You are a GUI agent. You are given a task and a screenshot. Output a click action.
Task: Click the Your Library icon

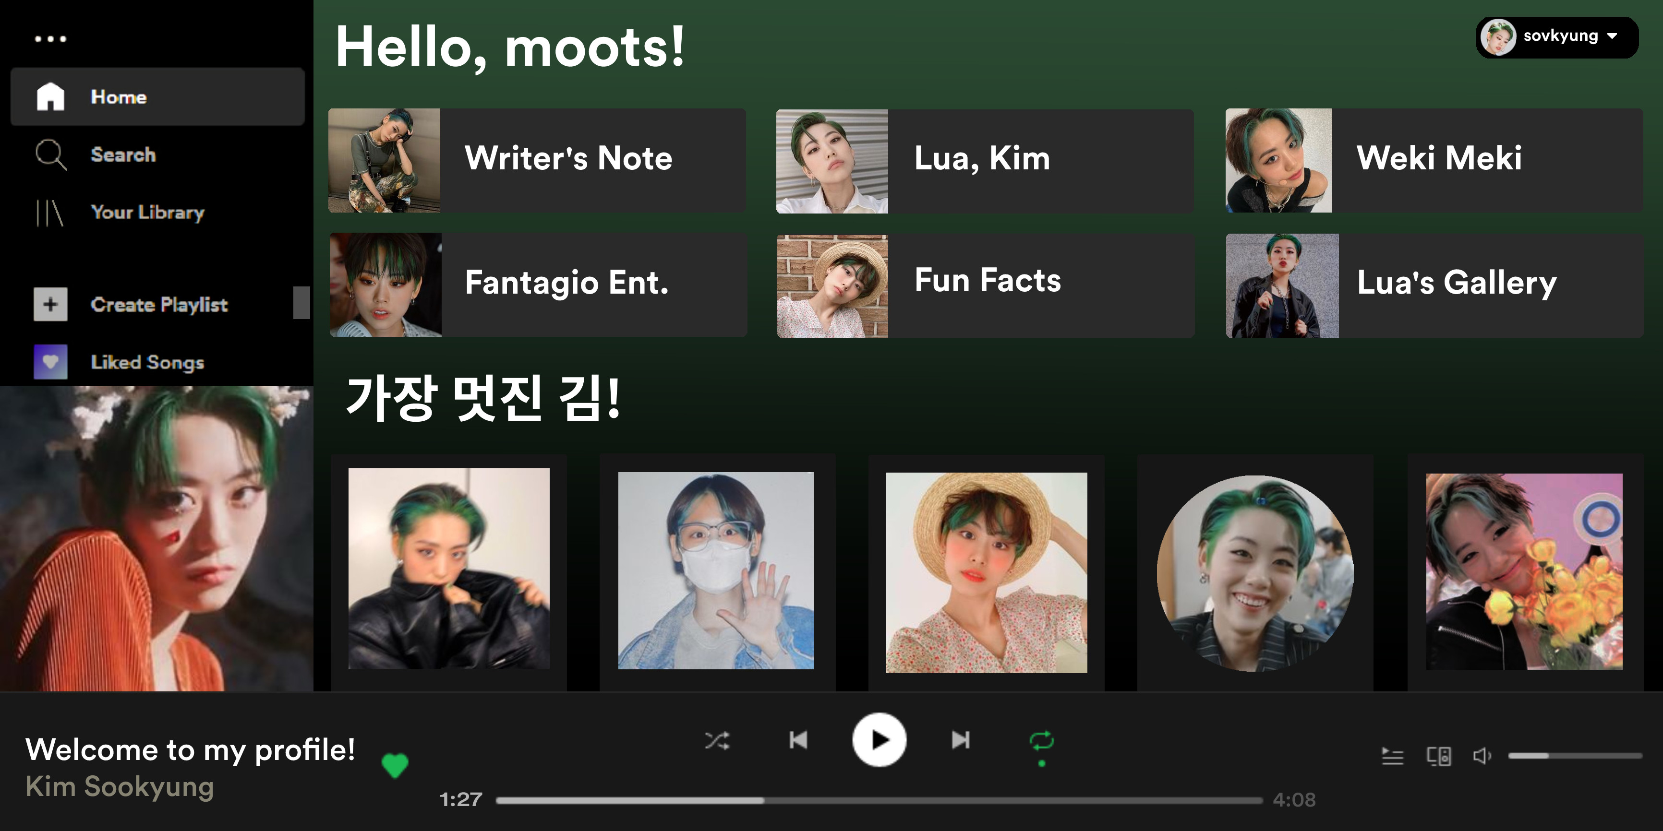pos(50,213)
